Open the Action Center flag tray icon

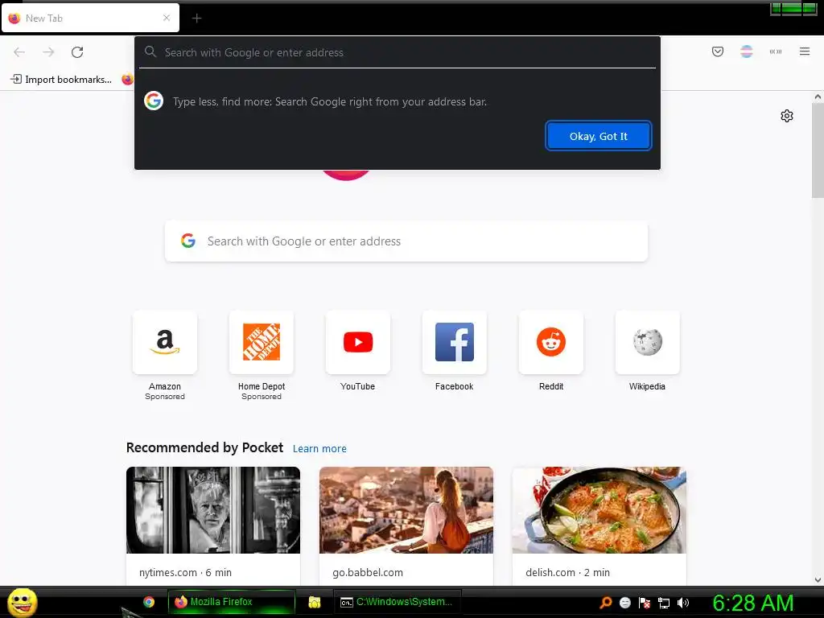[x=645, y=603]
